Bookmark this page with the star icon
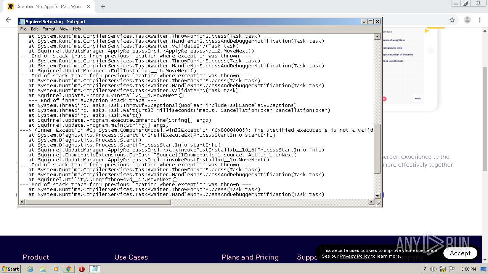 point(452,20)
